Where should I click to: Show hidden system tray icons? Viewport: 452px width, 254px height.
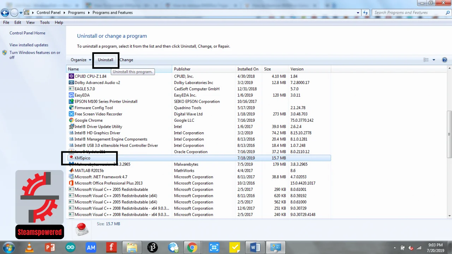tap(394, 248)
